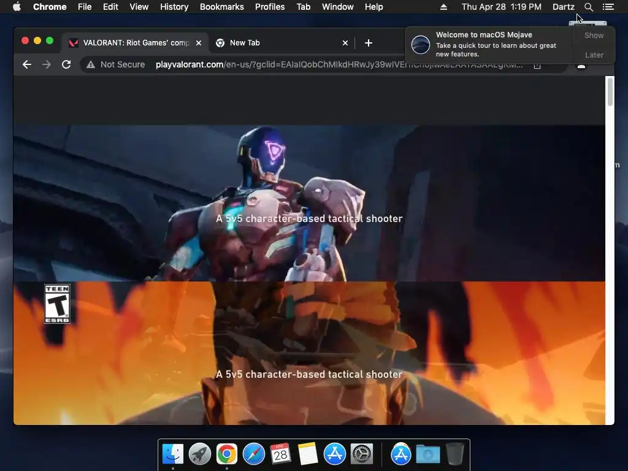Screen dimensions: 628x471
Task: Switch to the New Tab tab
Action: coord(282,43)
